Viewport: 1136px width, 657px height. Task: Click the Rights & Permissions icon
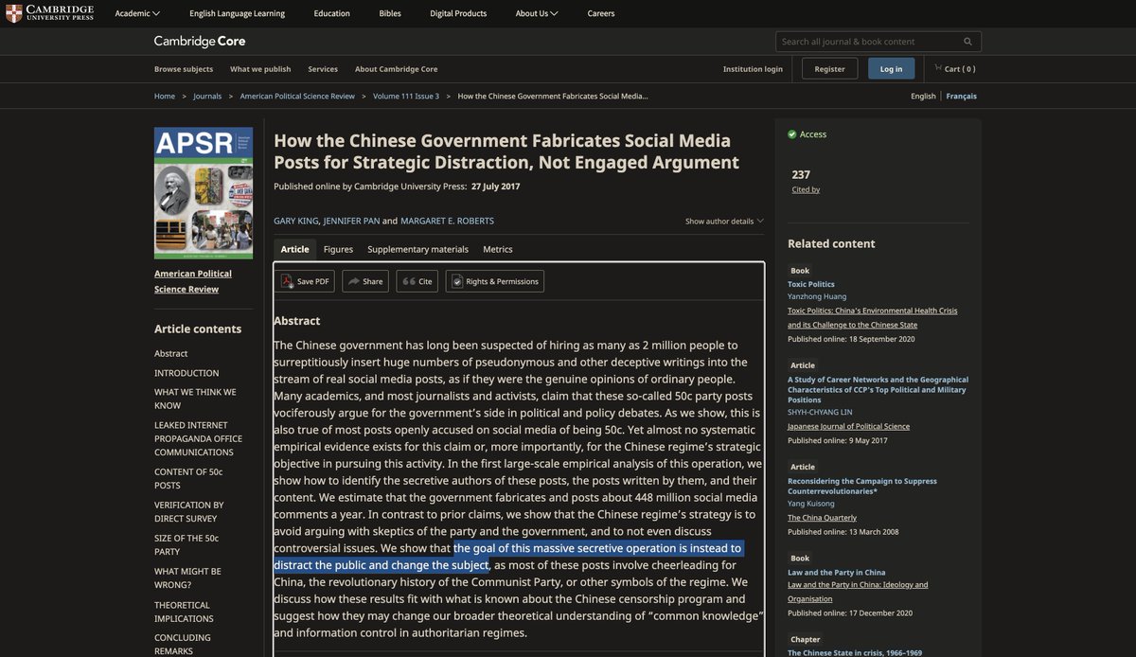point(457,281)
